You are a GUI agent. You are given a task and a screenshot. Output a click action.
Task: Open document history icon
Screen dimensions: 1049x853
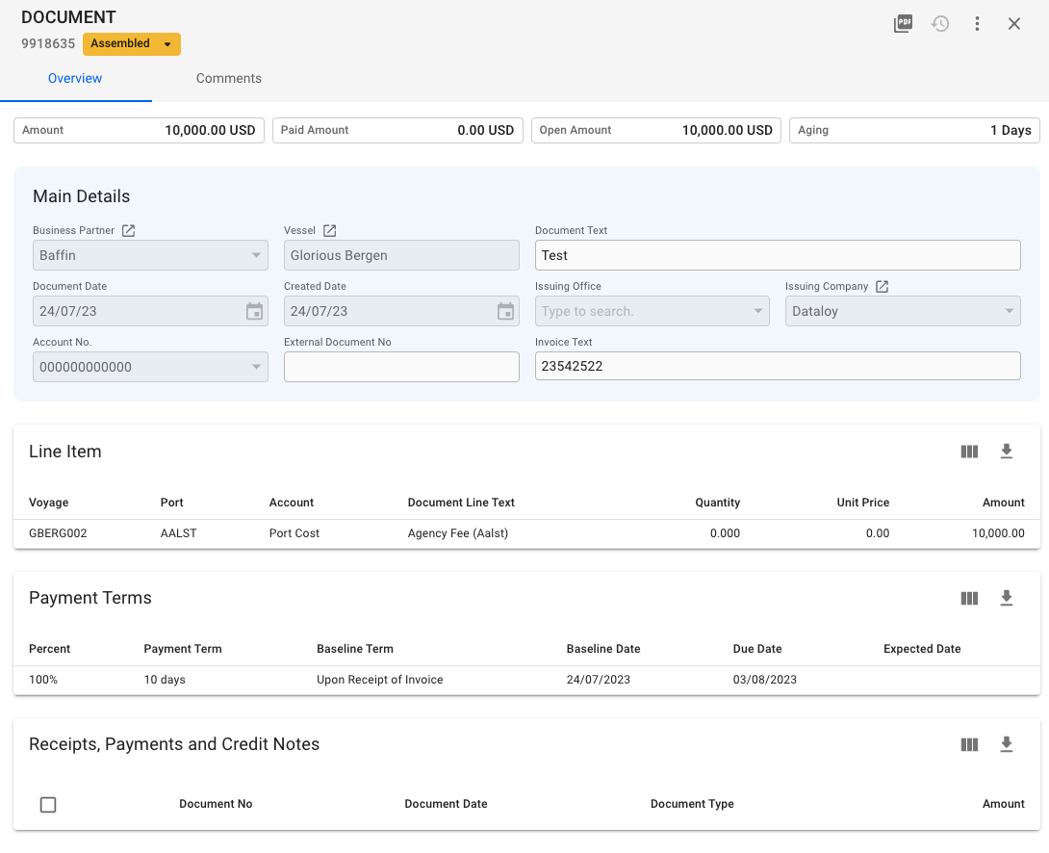tap(940, 24)
